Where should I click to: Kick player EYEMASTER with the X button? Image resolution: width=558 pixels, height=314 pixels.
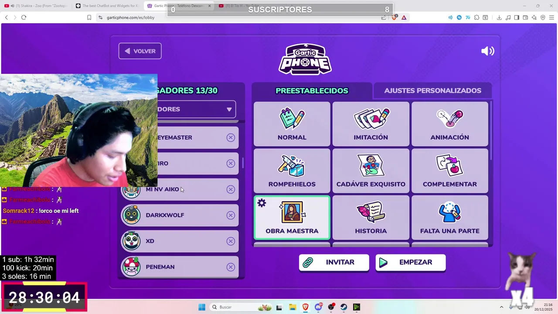coord(231,137)
